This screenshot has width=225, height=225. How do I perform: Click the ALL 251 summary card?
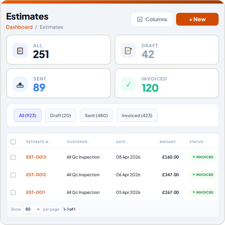click(x=59, y=50)
